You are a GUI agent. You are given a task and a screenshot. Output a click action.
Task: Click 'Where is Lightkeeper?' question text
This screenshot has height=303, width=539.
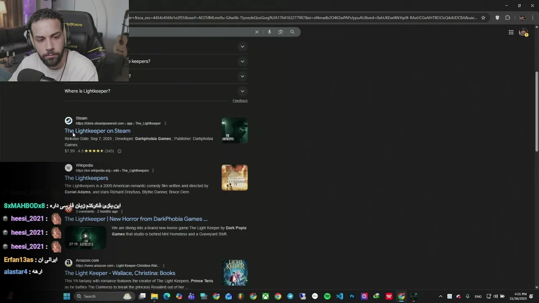coord(87,91)
